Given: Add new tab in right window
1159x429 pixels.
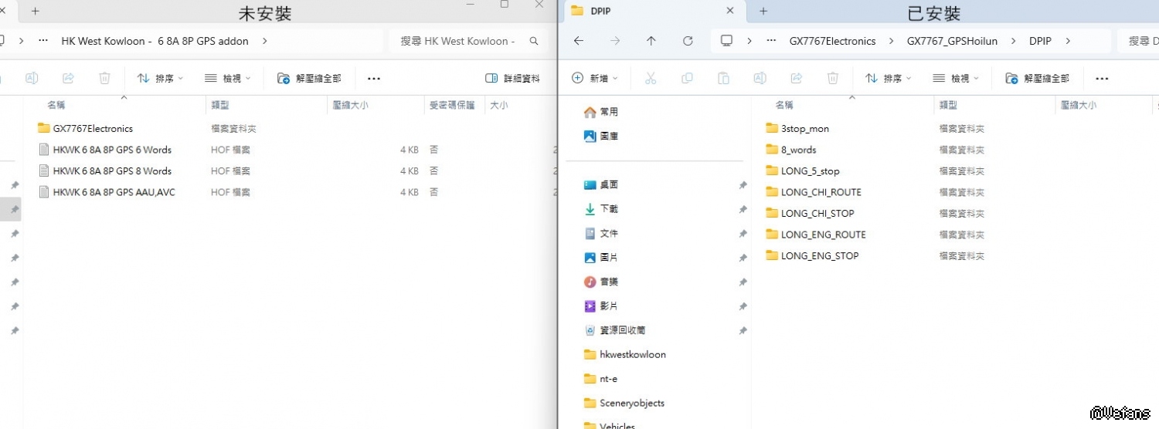Looking at the screenshot, I should click(x=763, y=11).
